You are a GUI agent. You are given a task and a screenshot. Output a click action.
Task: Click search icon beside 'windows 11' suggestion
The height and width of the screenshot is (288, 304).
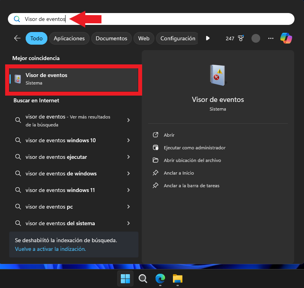tap(18, 190)
